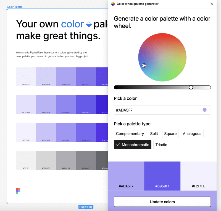The width and height of the screenshot is (221, 211).
Task: Select the Complementary palette type
Action: tap(130, 133)
